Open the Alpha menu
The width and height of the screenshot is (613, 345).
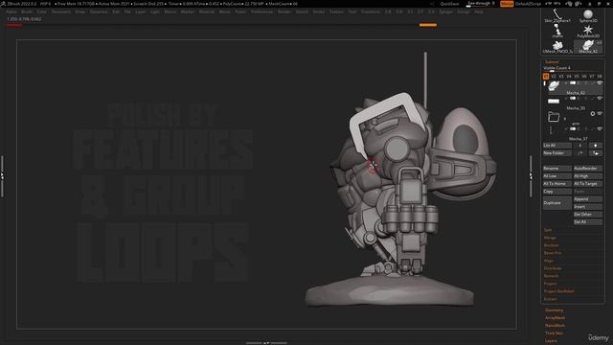pyautogui.click(x=11, y=12)
